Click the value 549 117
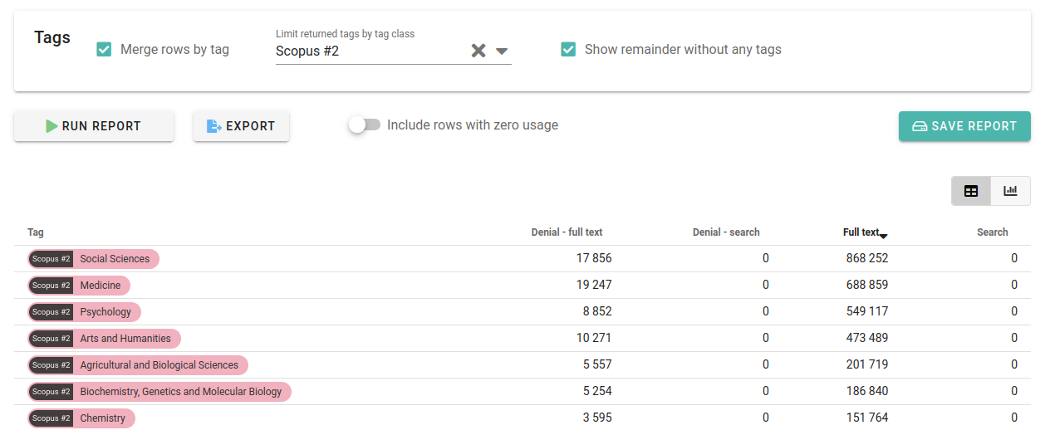This screenshot has width=1045, height=430. (867, 312)
